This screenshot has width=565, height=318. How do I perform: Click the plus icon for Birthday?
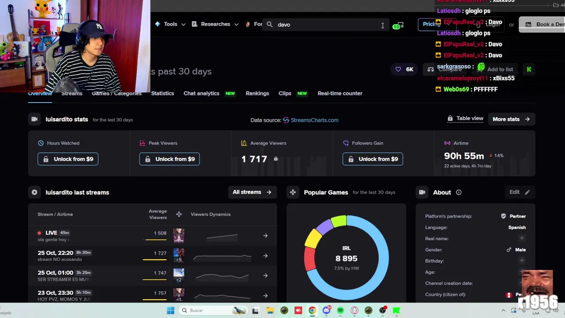(522, 261)
